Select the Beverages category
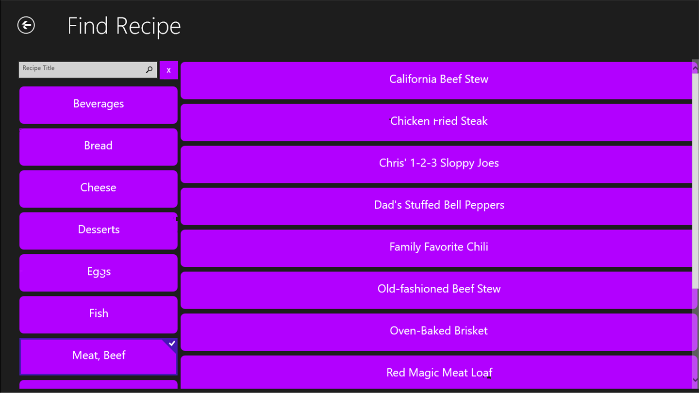Screen dimensions: 699x393 coord(99,104)
